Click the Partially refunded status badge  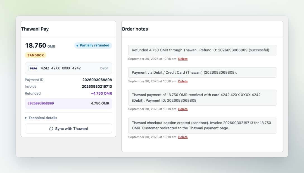[x=93, y=45]
